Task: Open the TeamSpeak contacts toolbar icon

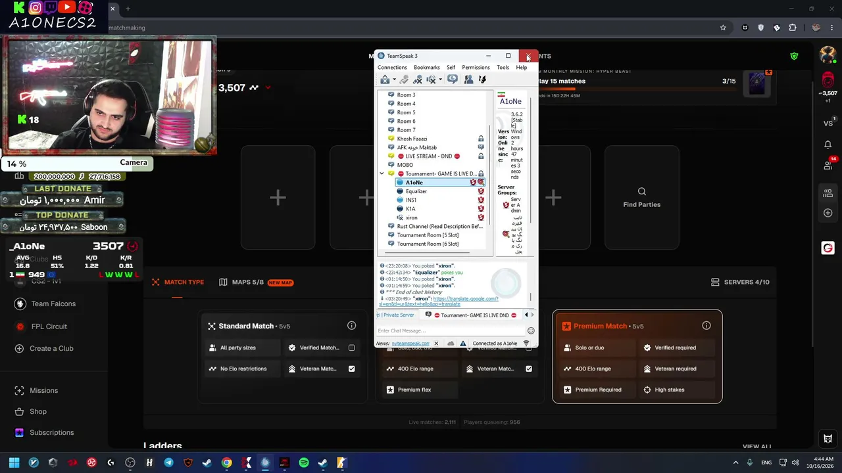Action: pos(468,79)
